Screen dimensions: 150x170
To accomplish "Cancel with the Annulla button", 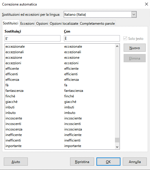I will click(x=135, y=162).
